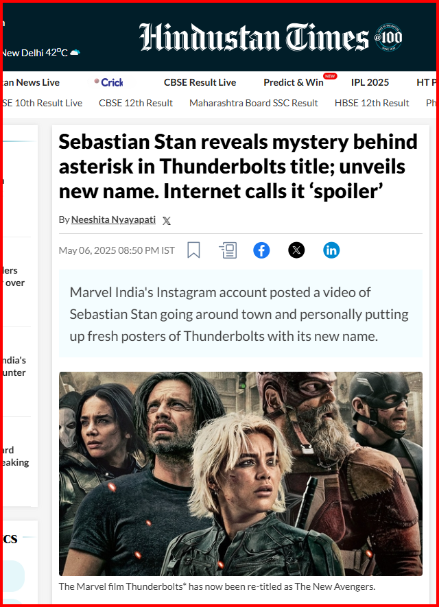Share the article on Facebook
This screenshot has height=607, width=439.
[261, 250]
